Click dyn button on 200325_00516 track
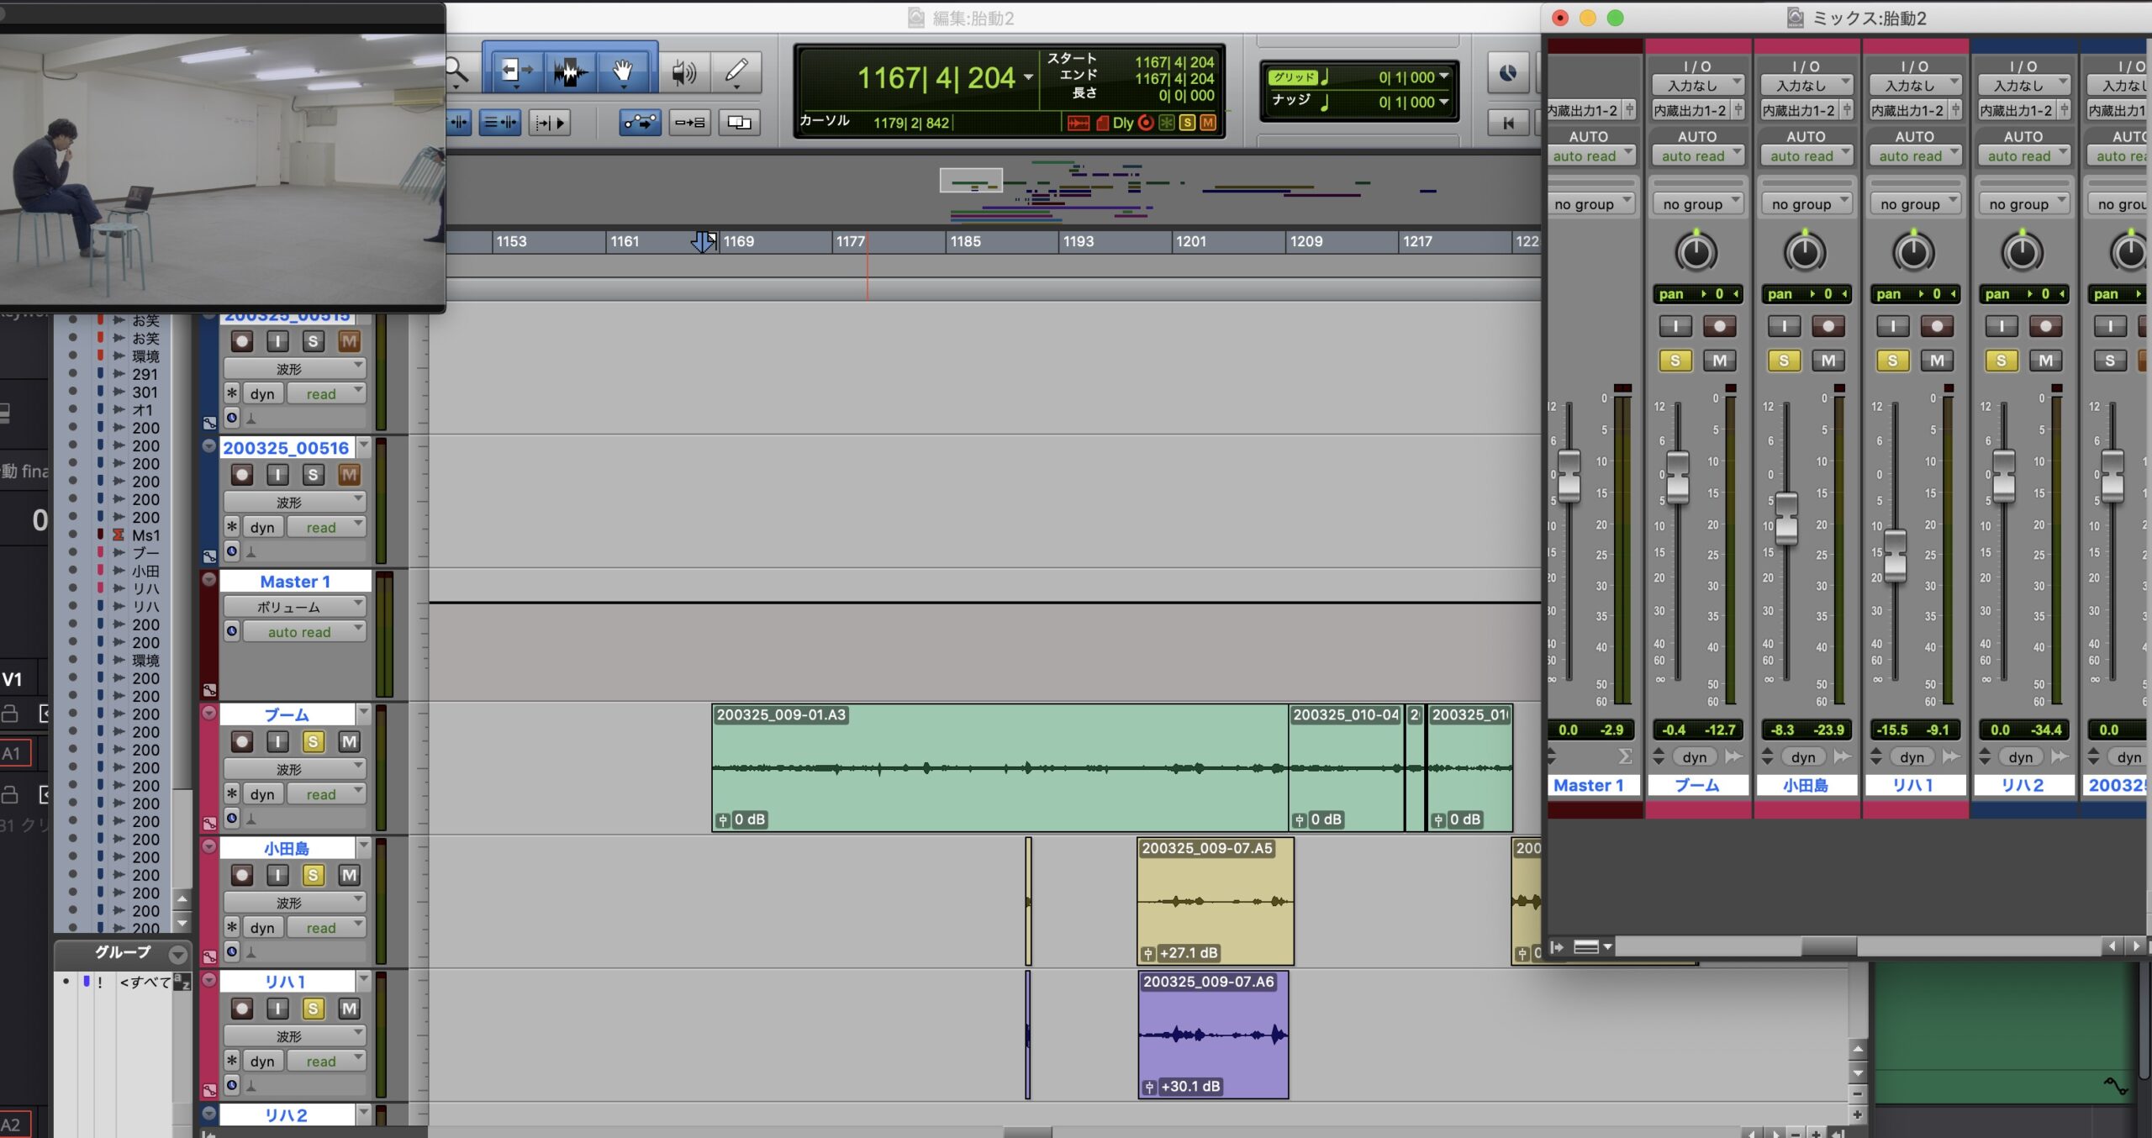This screenshot has width=2152, height=1138. (262, 528)
